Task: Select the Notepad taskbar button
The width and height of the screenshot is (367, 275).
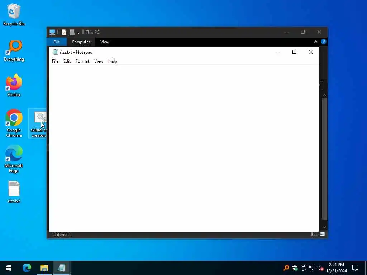Action: [62, 268]
